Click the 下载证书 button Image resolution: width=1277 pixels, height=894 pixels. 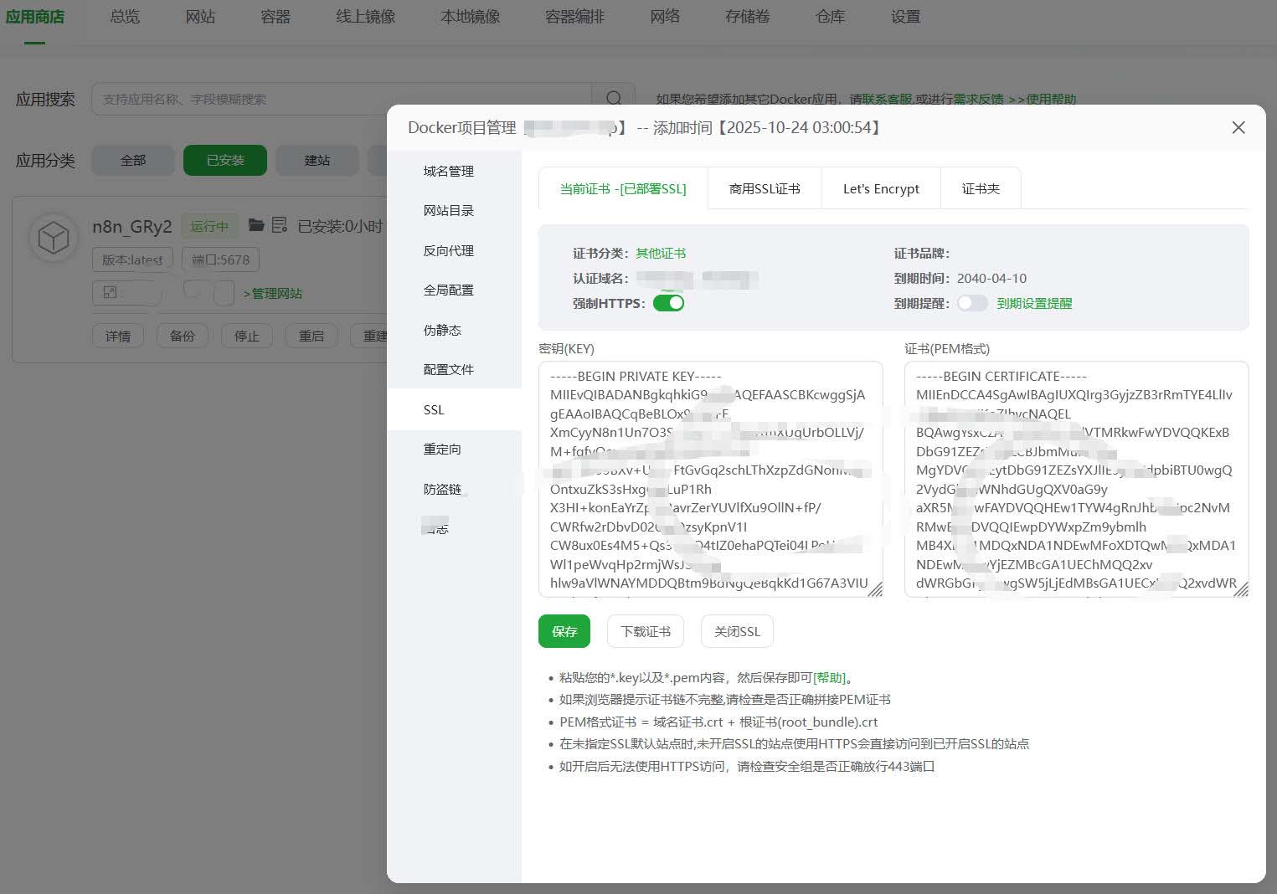tap(645, 631)
